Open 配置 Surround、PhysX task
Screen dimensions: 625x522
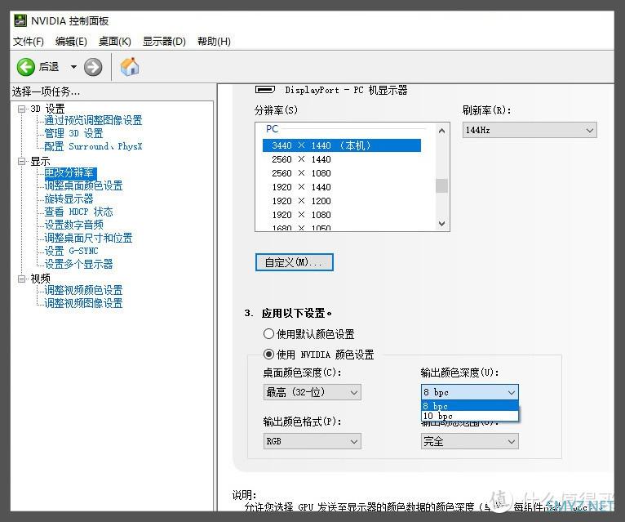[93, 146]
